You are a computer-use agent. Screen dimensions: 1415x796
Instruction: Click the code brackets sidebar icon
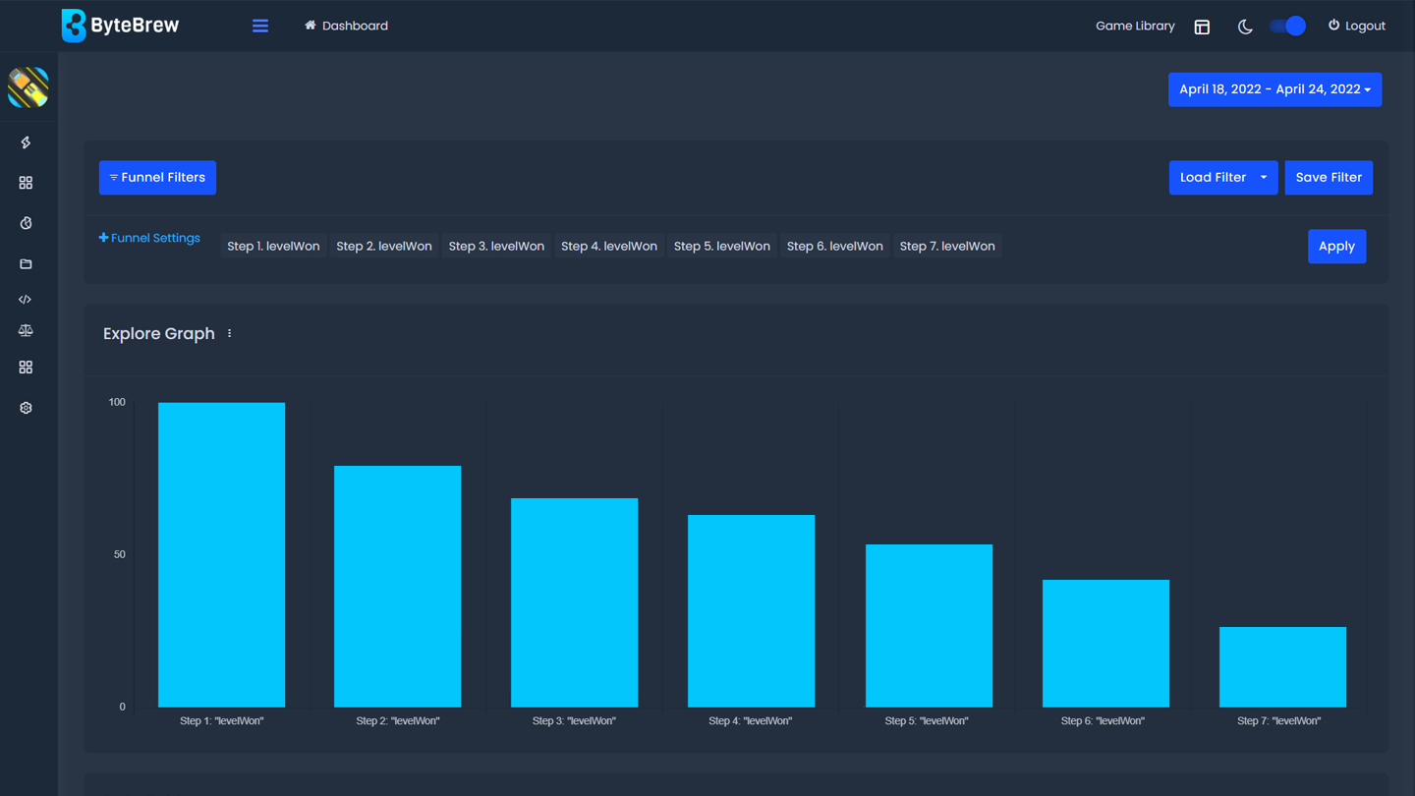click(26, 299)
